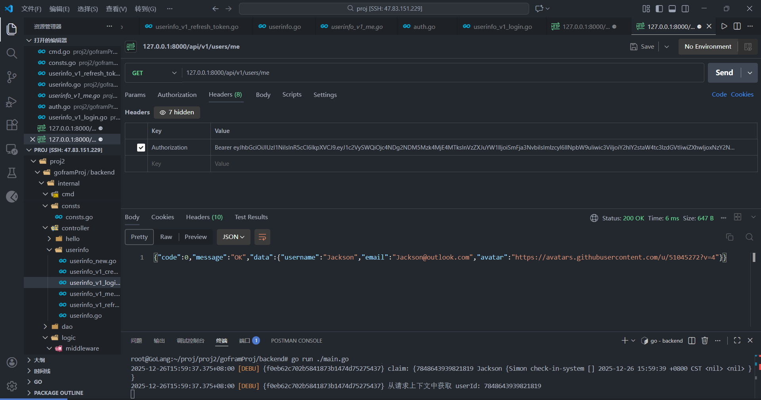Open the 查看(V) menu
761x400 pixels.
(x=116, y=9)
